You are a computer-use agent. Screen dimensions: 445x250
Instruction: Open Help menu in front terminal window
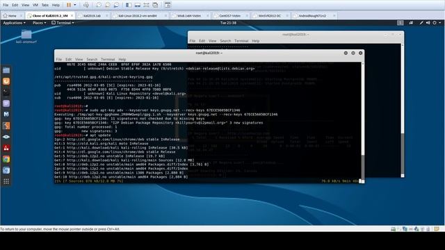tap(122, 59)
